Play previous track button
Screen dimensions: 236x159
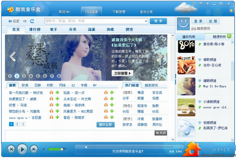[x=11, y=149]
